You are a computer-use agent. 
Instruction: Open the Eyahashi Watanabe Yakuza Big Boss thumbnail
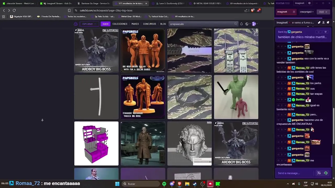(143, 97)
